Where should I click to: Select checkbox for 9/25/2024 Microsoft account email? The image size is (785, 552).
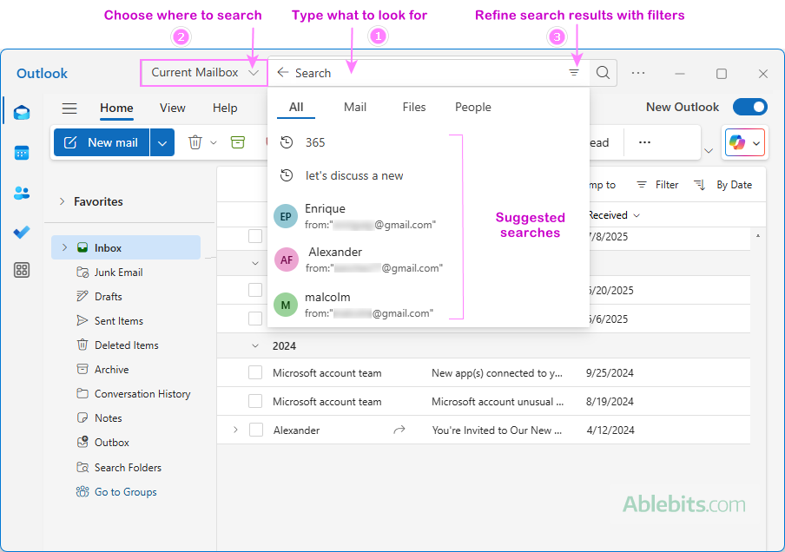[255, 373]
